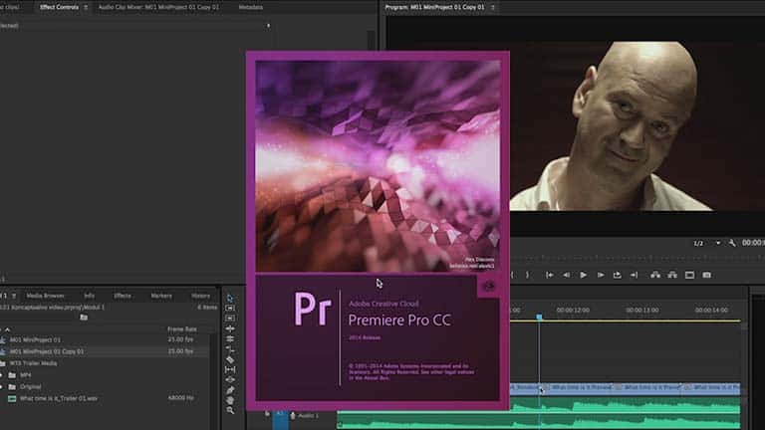Viewport: 765px width, 430px height.
Task: Select sequence M01 MiniProject 01 Copy 01
Action: [x=47, y=351]
